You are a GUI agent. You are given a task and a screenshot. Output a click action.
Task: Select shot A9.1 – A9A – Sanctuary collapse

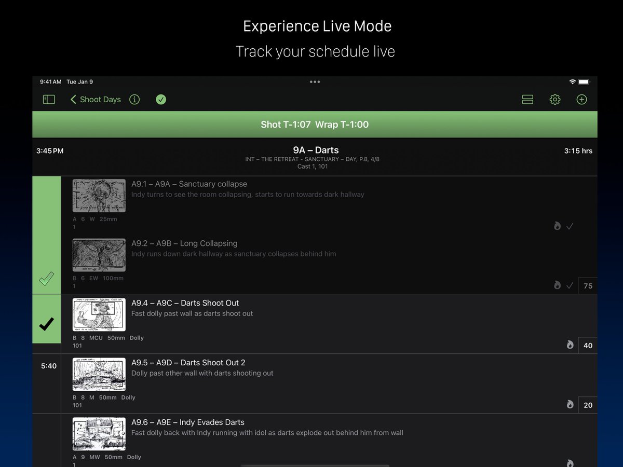(189, 184)
